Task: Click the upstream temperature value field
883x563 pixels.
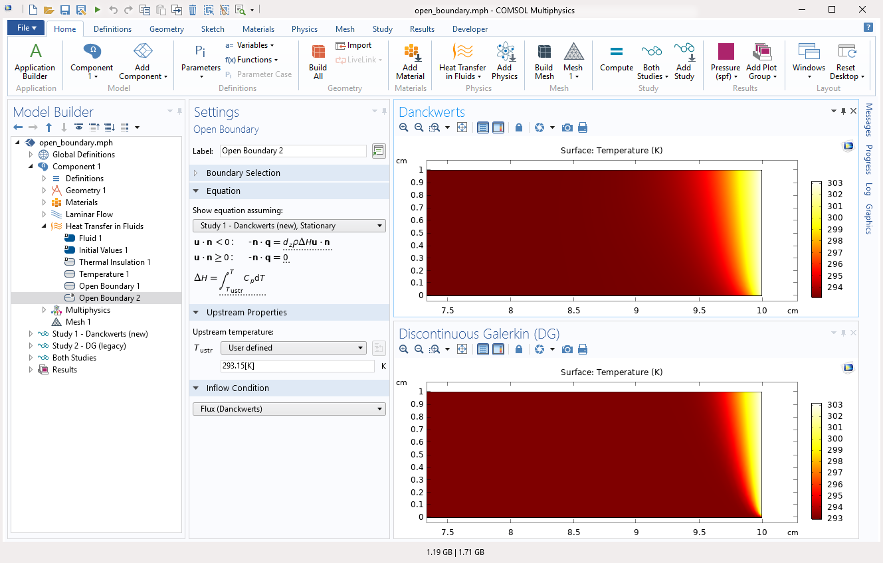Action: [297, 366]
